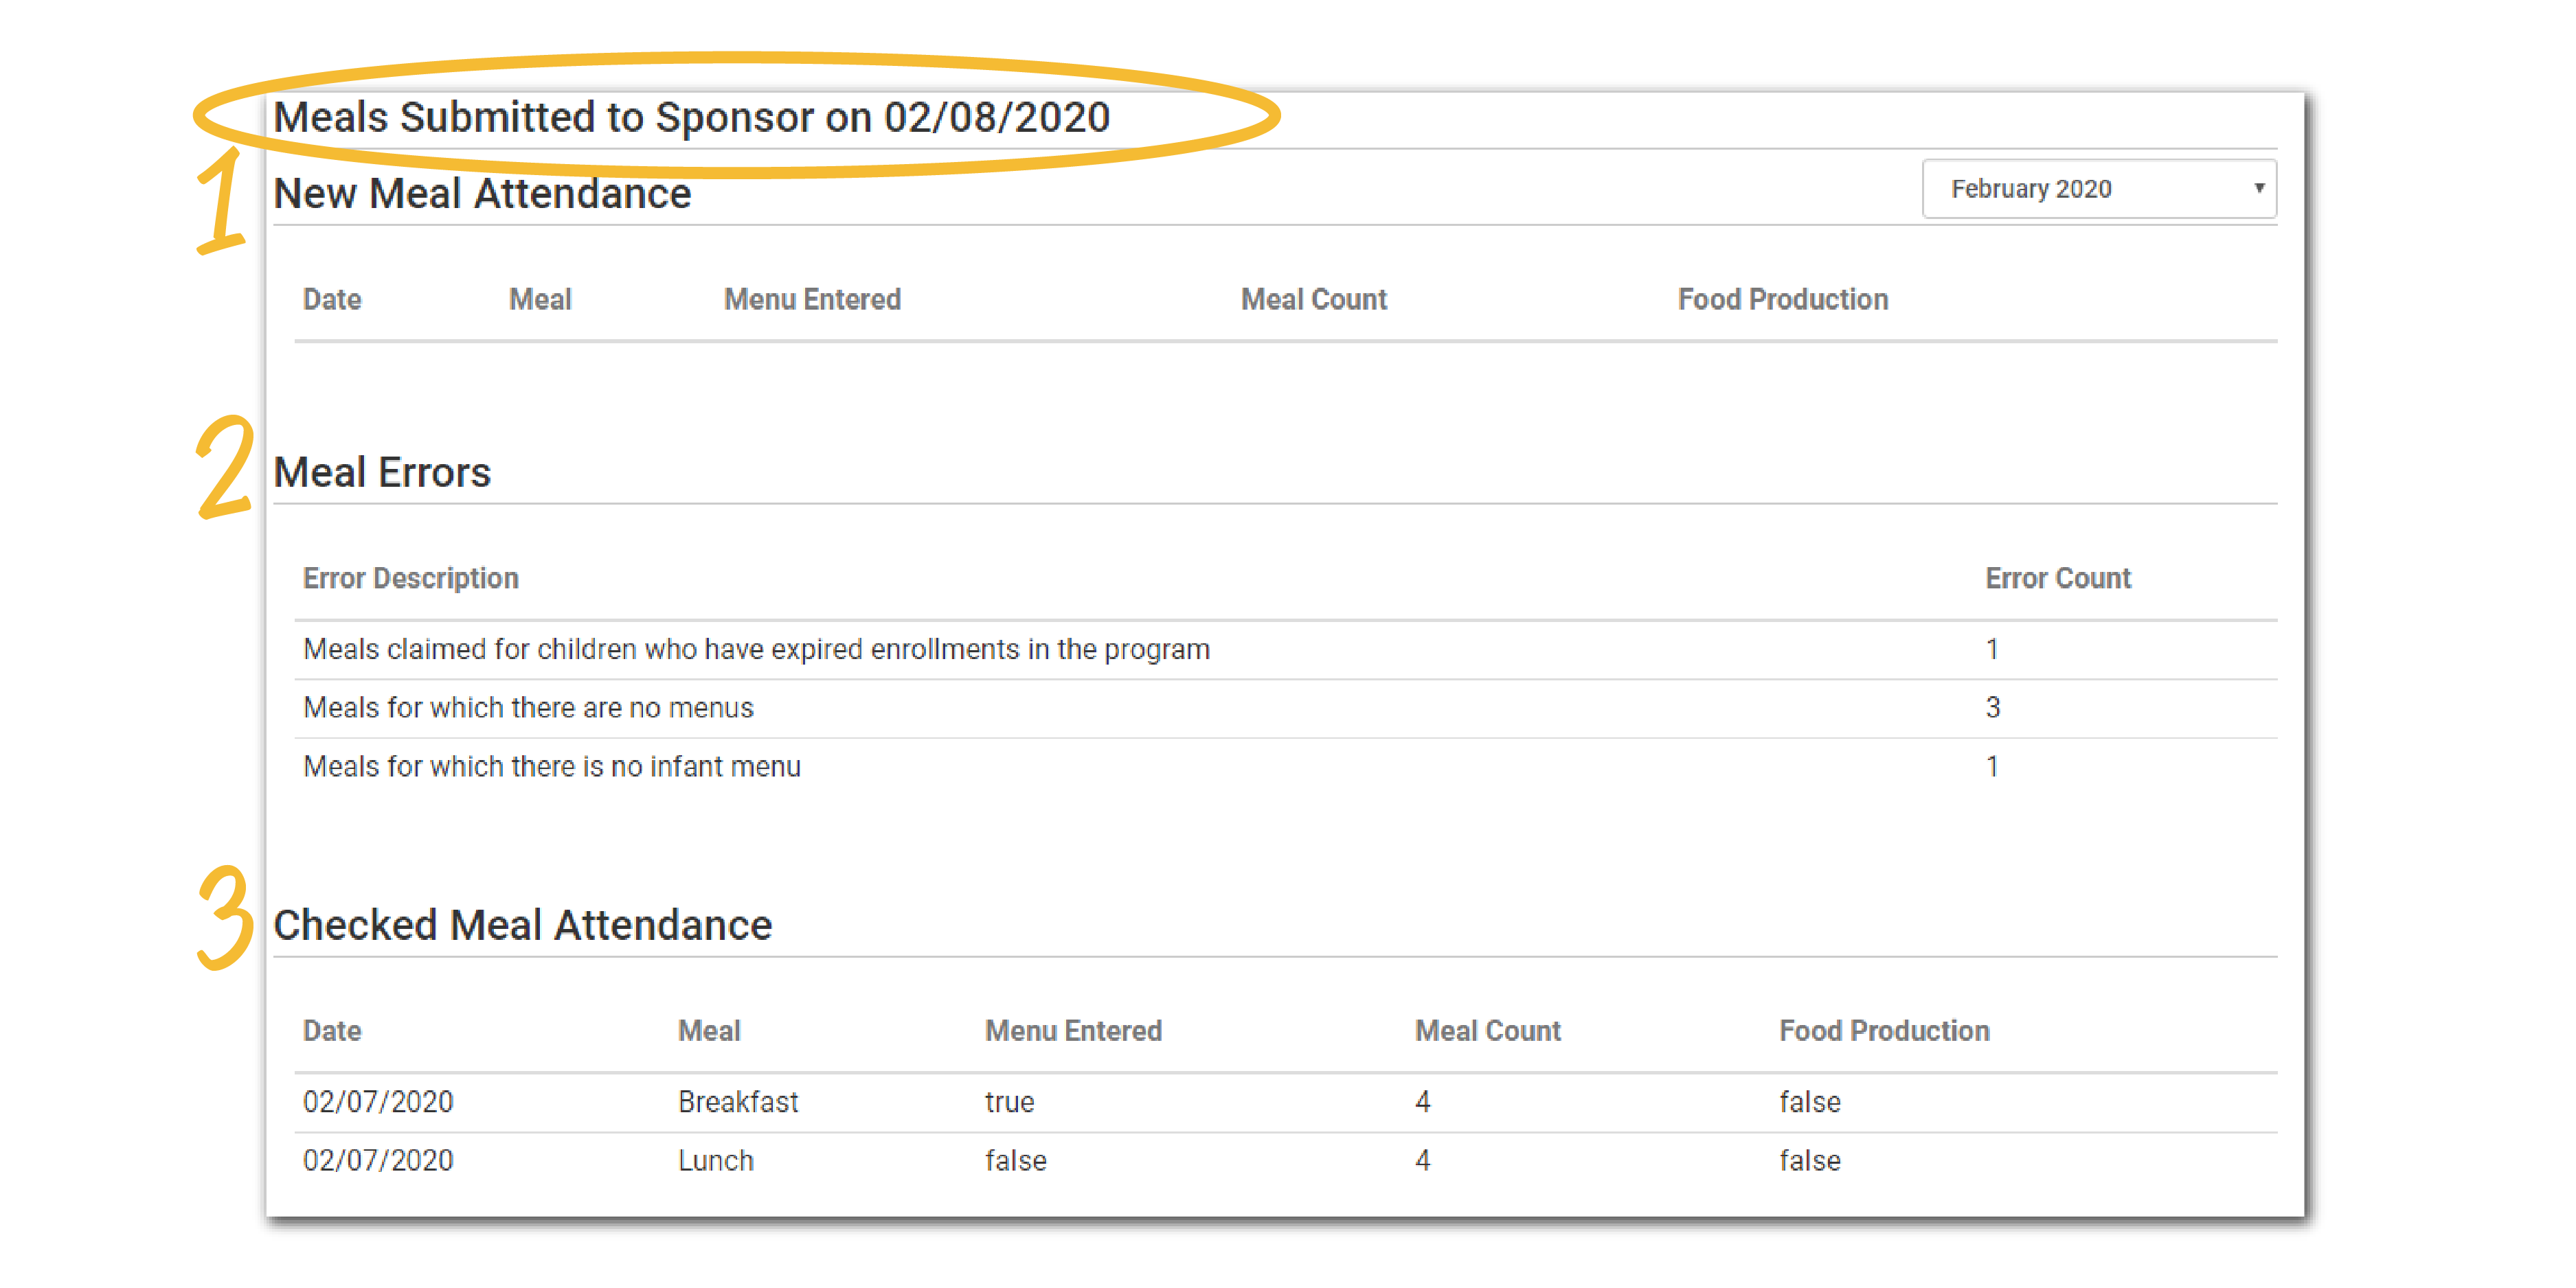2576x1288 pixels.
Task: Click the Food Production header under New Meal Attendance
Action: click(x=1782, y=299)
